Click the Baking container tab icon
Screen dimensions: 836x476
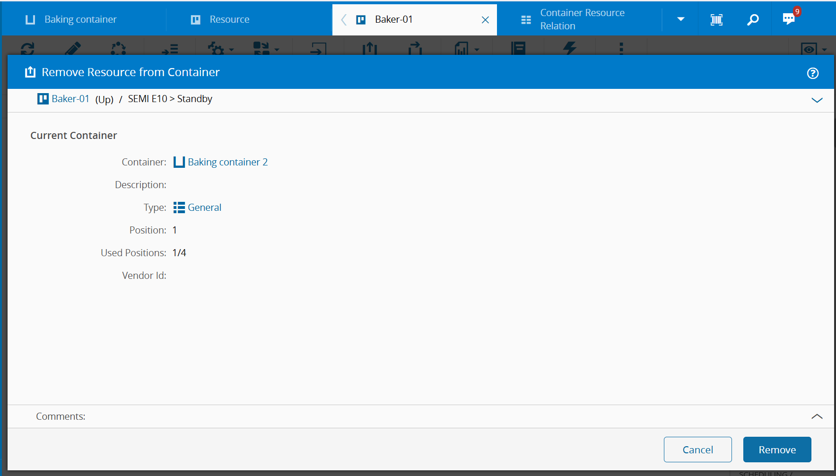click(30, 19)
